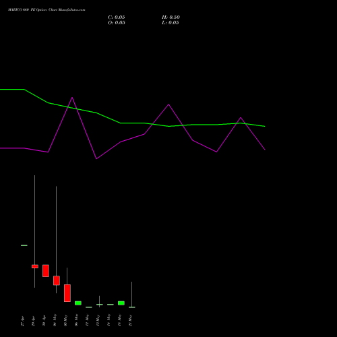Click the 13 May small doji candle
337x337 pixels.
click(100, 305)
